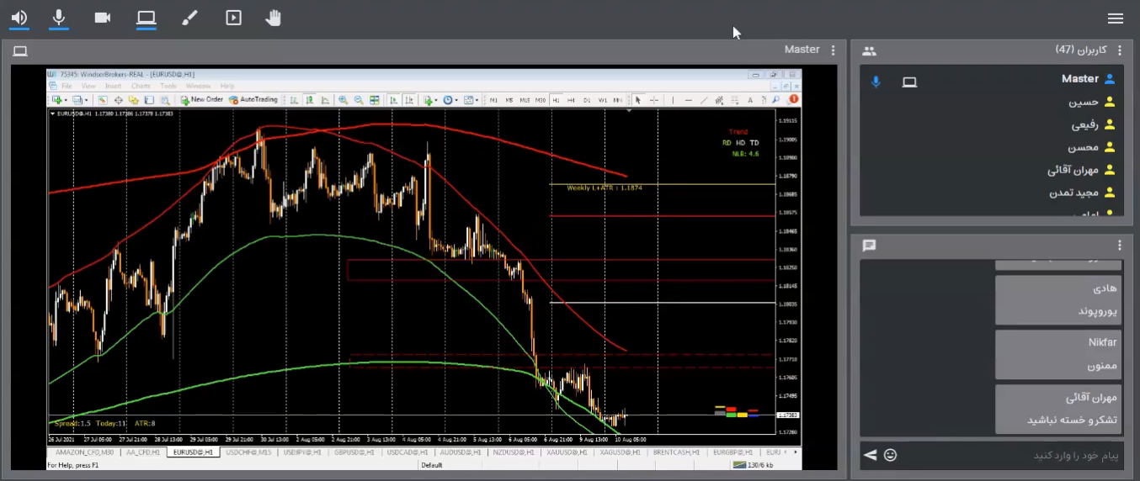Open the chat panel three-dot options

[x=1120, y=246]
